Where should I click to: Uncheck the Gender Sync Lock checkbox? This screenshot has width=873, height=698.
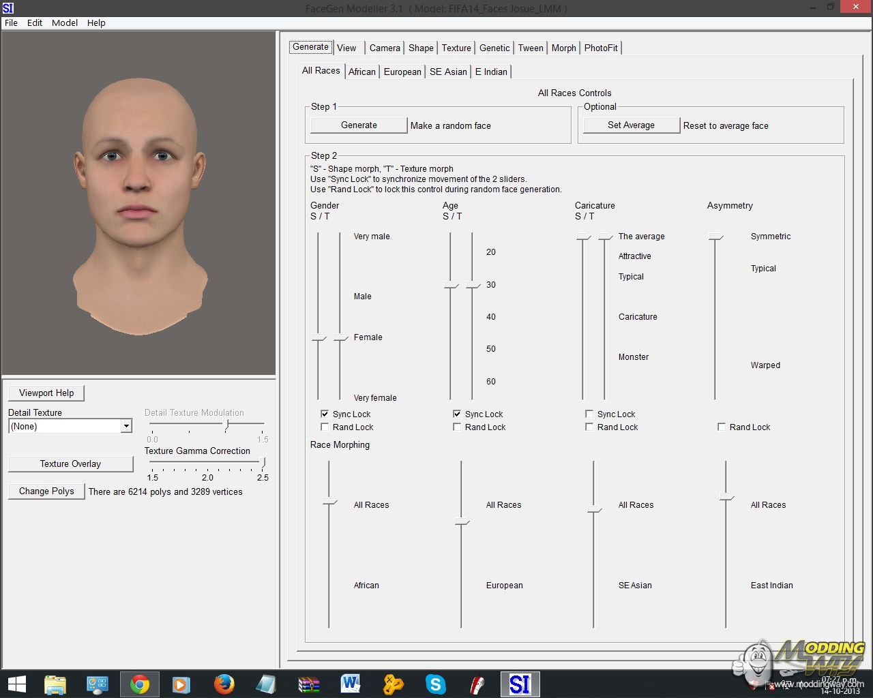(x=325, y=414)
